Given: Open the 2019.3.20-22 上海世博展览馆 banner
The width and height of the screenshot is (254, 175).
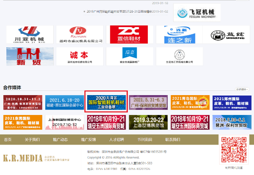Looking at the screenshot, I should [x=148, y=123].
